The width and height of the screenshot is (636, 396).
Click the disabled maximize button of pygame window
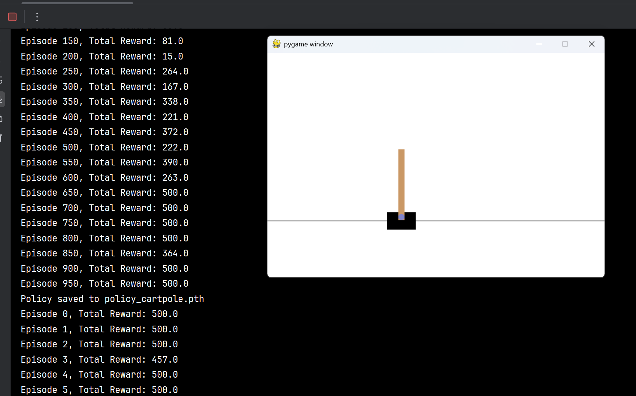point(565,44)
